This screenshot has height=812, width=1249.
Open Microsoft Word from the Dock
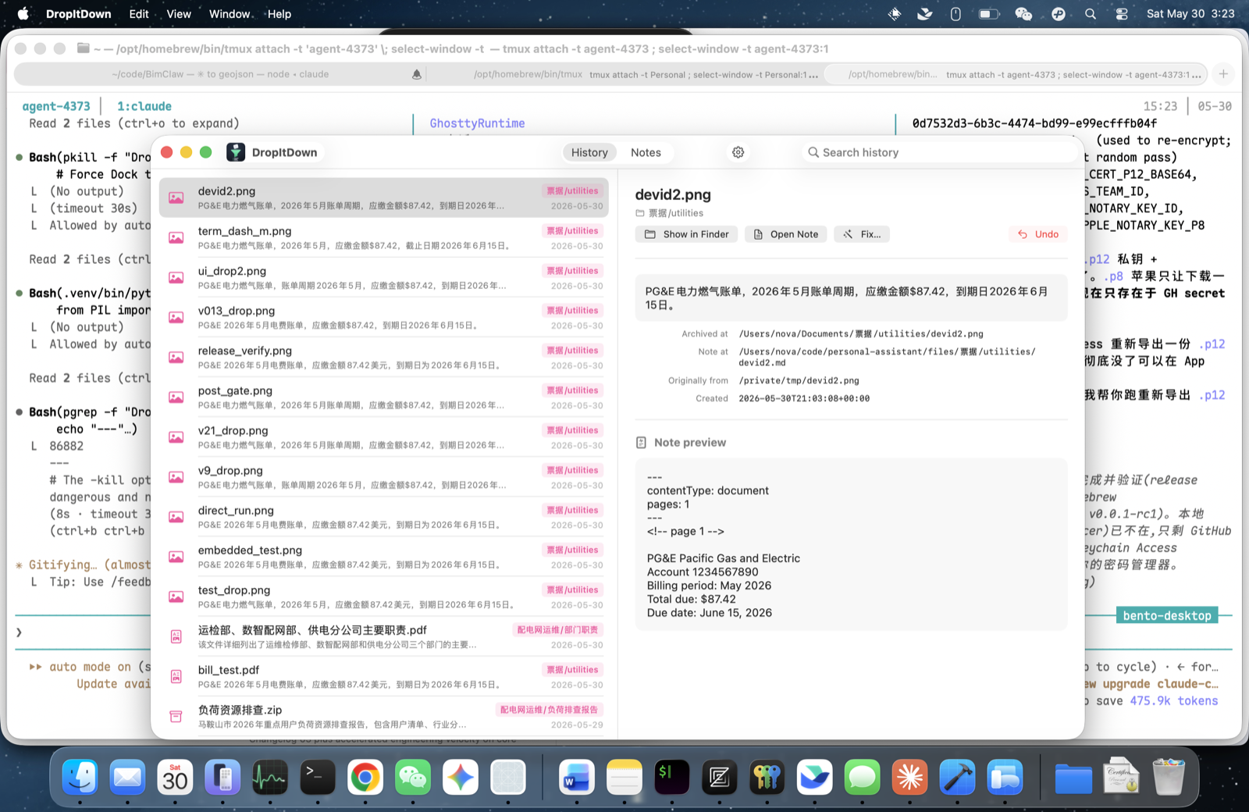[x=577, y=778]
